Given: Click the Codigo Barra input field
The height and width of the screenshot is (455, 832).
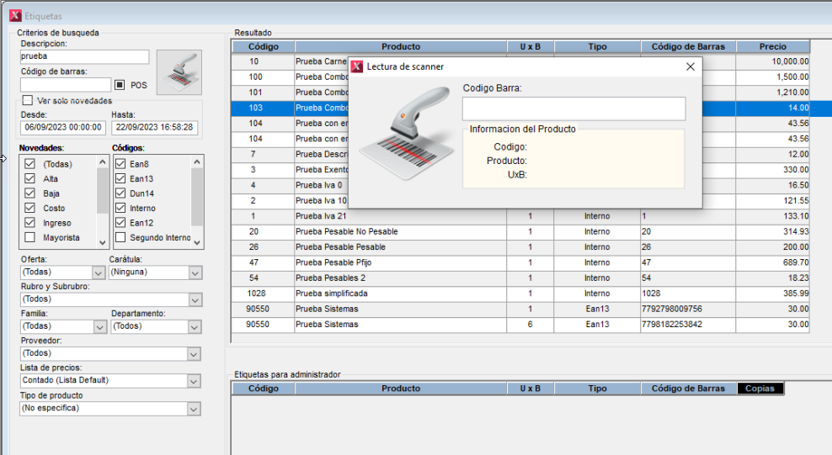Looking at the screenshot, I should [573, 108].
